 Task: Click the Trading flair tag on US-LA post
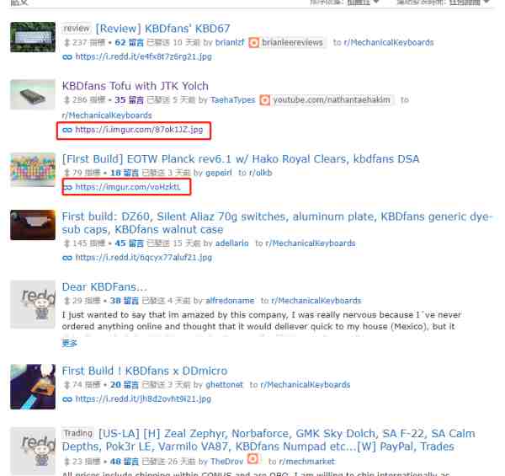coord(78,434)
